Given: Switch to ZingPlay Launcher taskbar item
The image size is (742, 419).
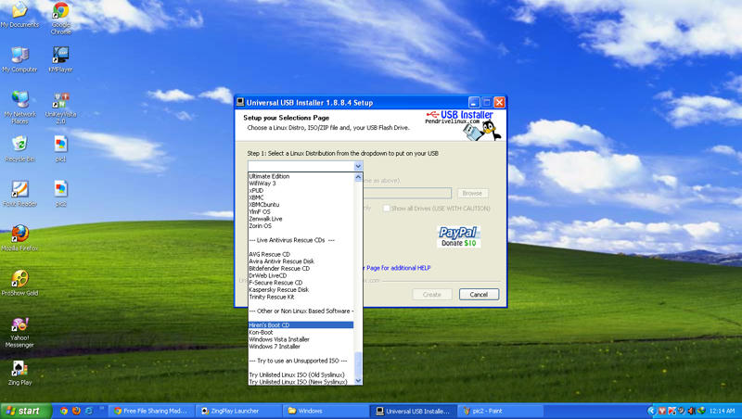Looking at the screenshot, I should [238, 411].
